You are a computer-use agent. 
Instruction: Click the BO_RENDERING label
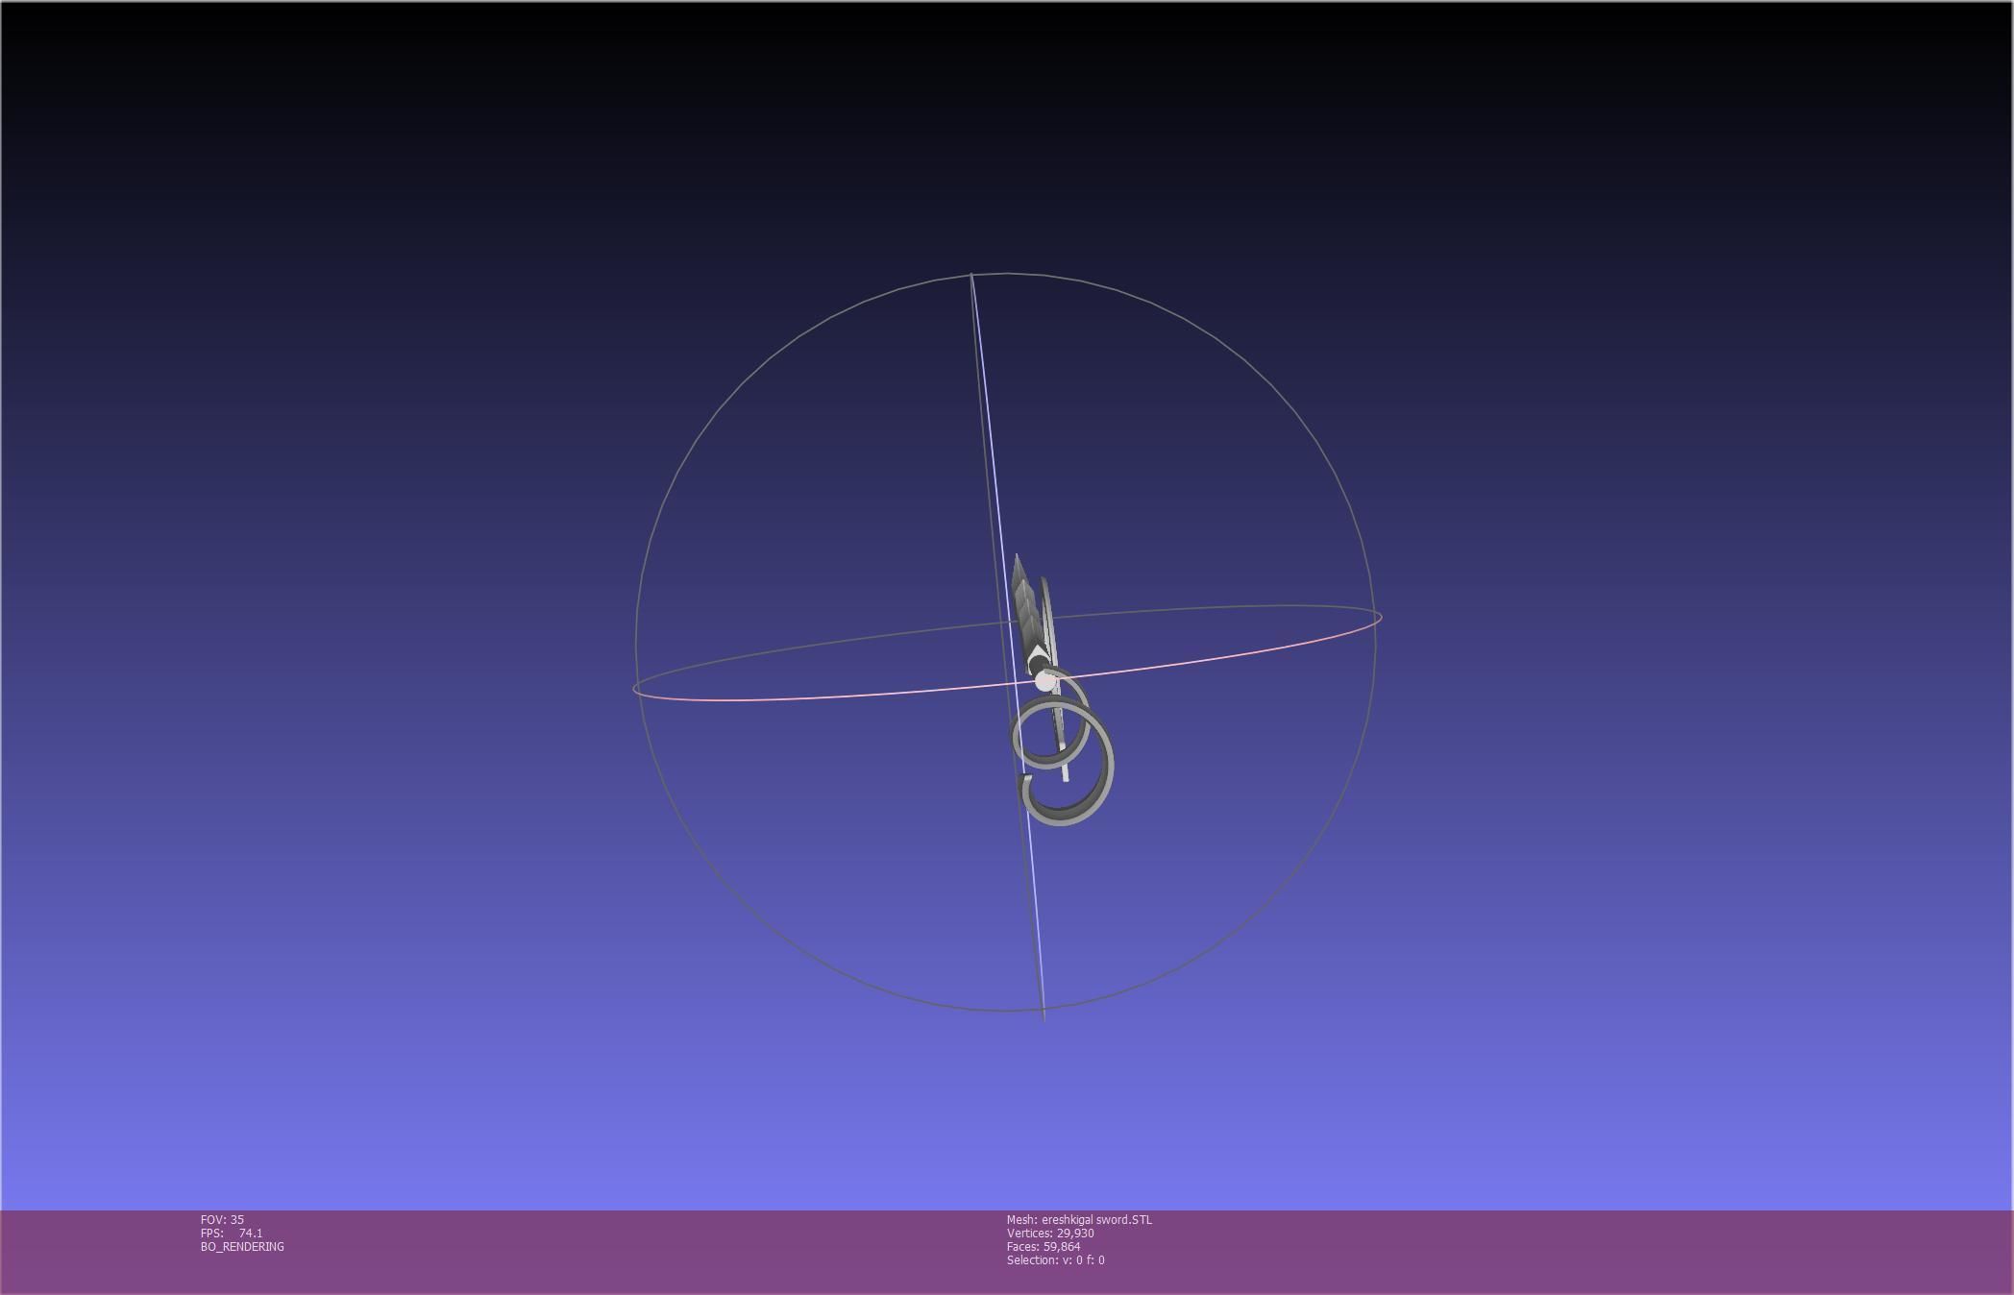[242, 1247]
